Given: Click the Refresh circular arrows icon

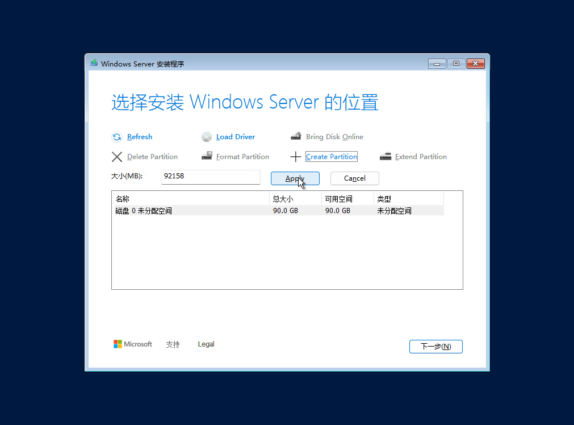Looking at the screenshot, I should click(x=117, y=137).
